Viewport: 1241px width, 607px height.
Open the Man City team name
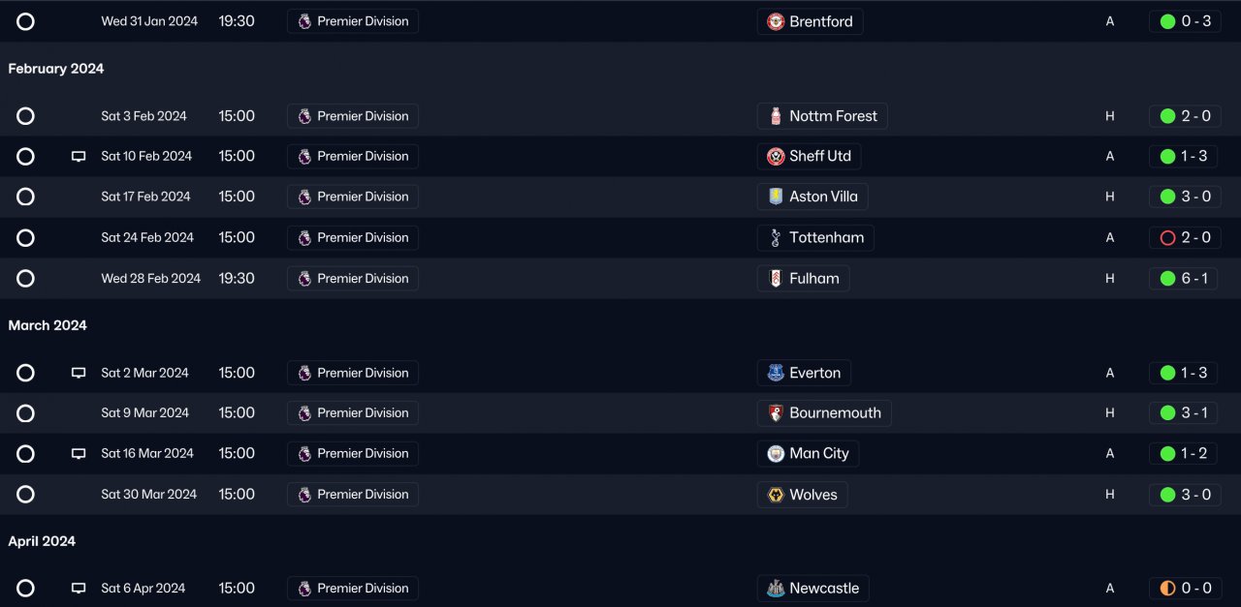pyautogui.click(x=818, y=454)
